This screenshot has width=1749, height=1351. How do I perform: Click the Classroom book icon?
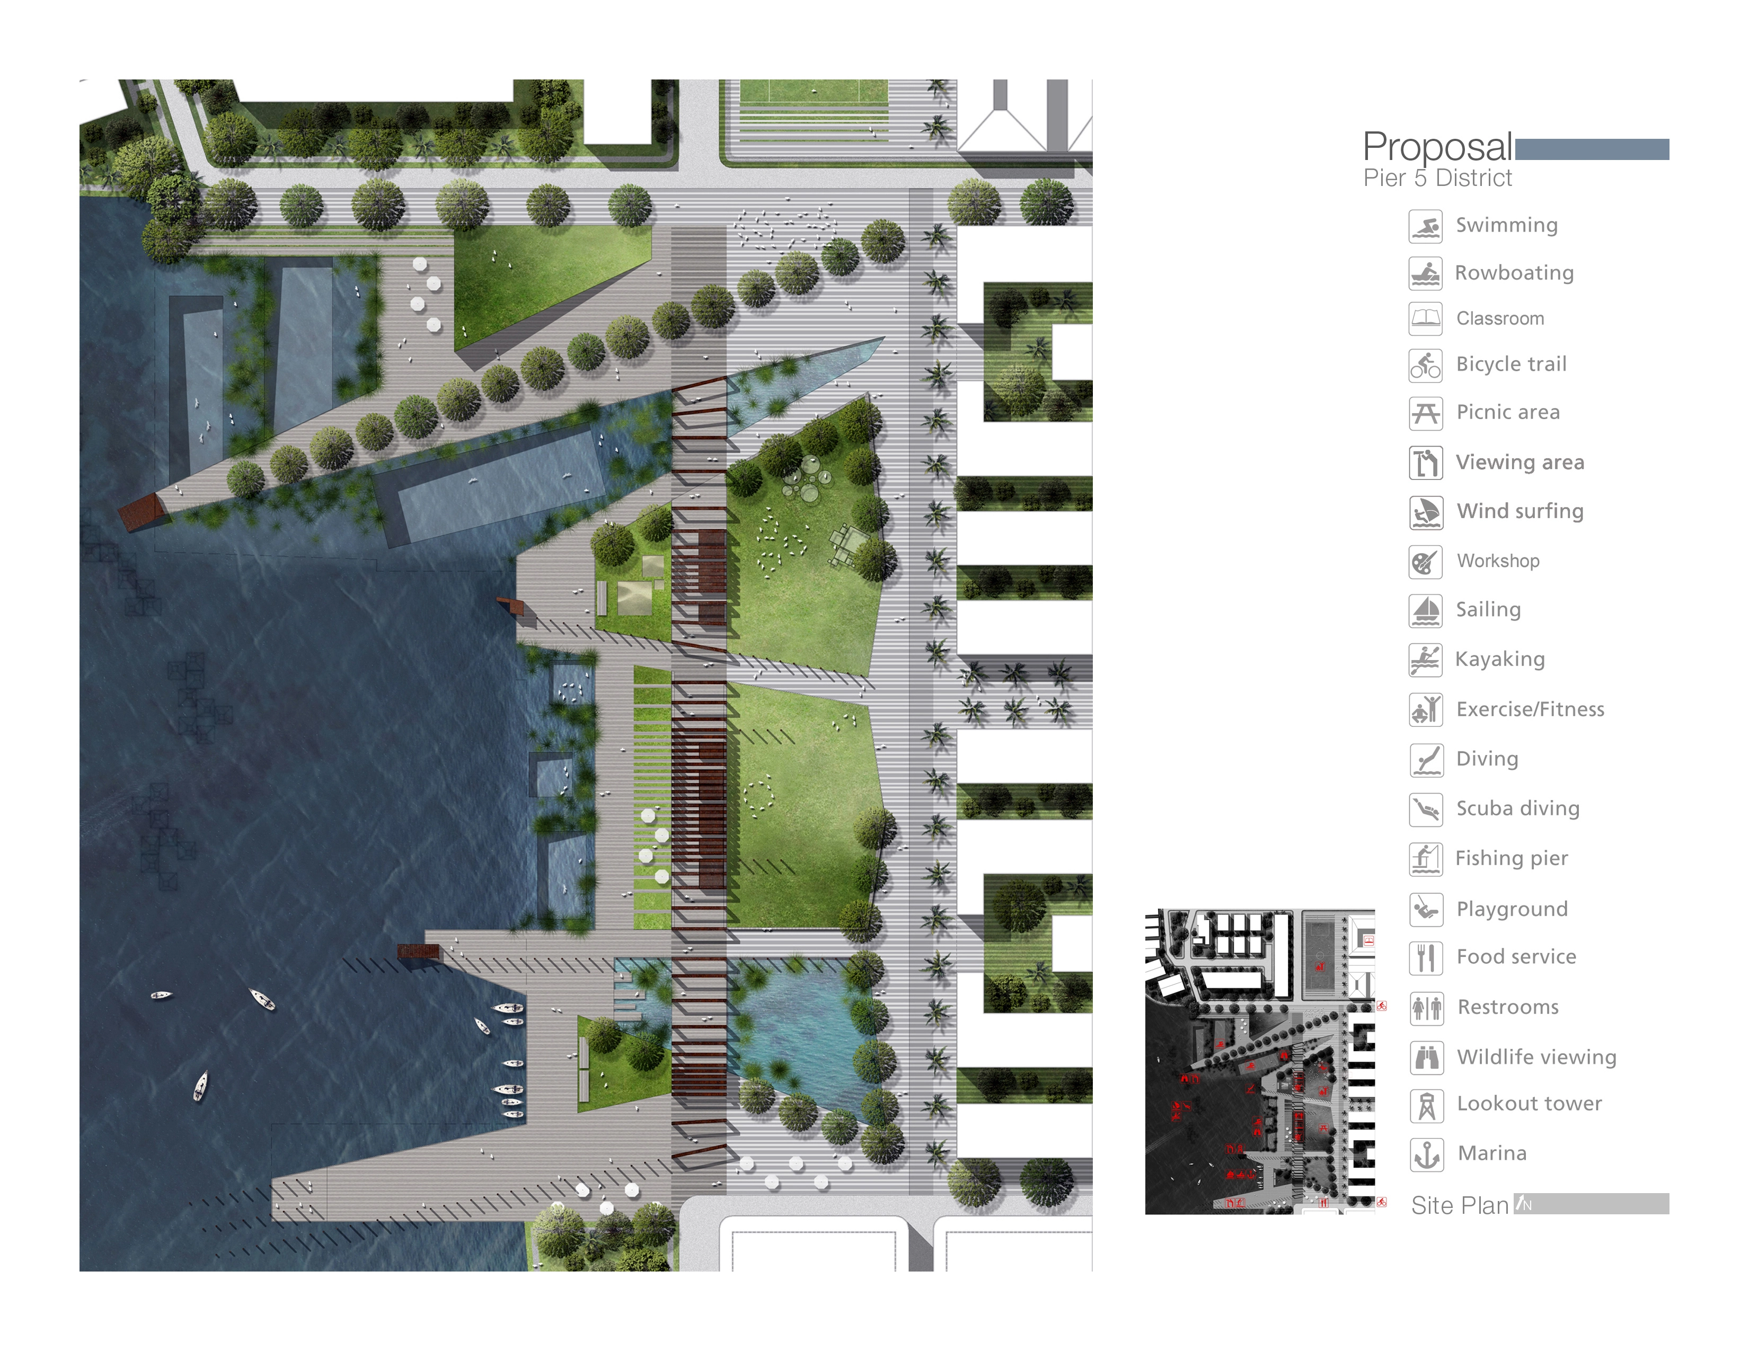tap(1426, 318)
